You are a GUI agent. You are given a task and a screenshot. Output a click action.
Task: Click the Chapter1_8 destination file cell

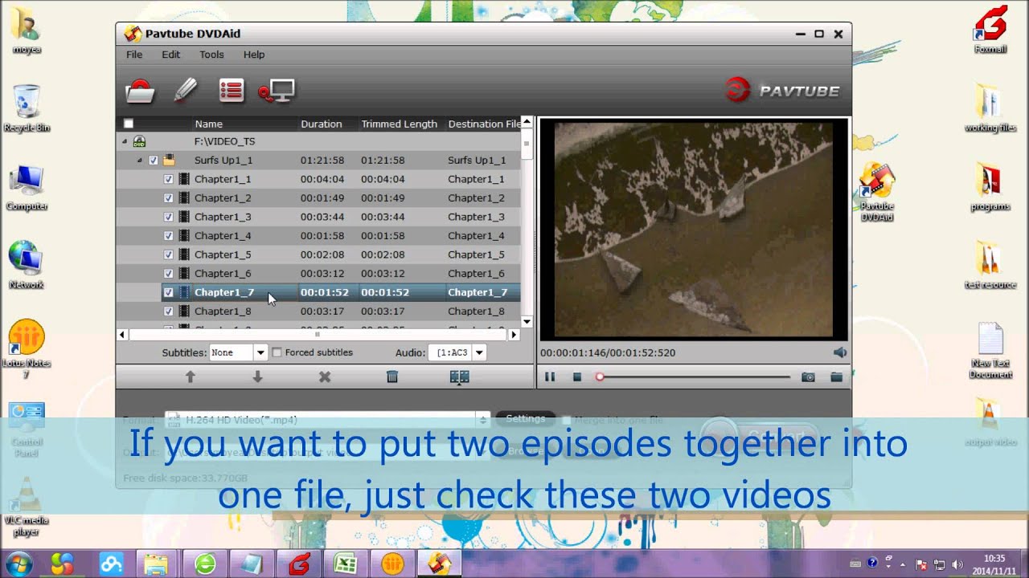477,311
